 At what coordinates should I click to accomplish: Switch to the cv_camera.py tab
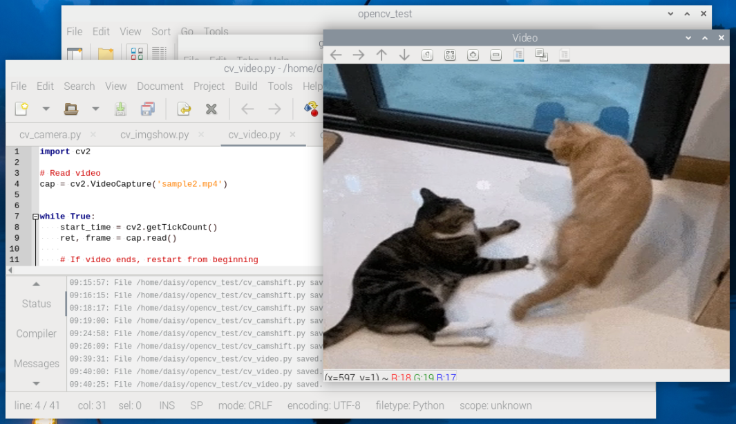(50, 134)
